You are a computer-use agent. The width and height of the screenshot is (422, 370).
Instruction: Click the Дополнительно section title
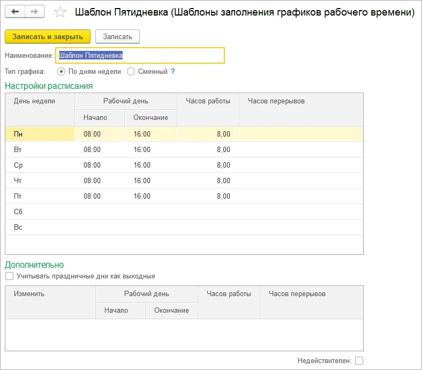click(34, 265)
